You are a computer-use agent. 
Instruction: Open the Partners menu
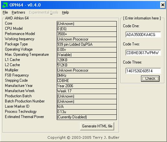(18, 12)
